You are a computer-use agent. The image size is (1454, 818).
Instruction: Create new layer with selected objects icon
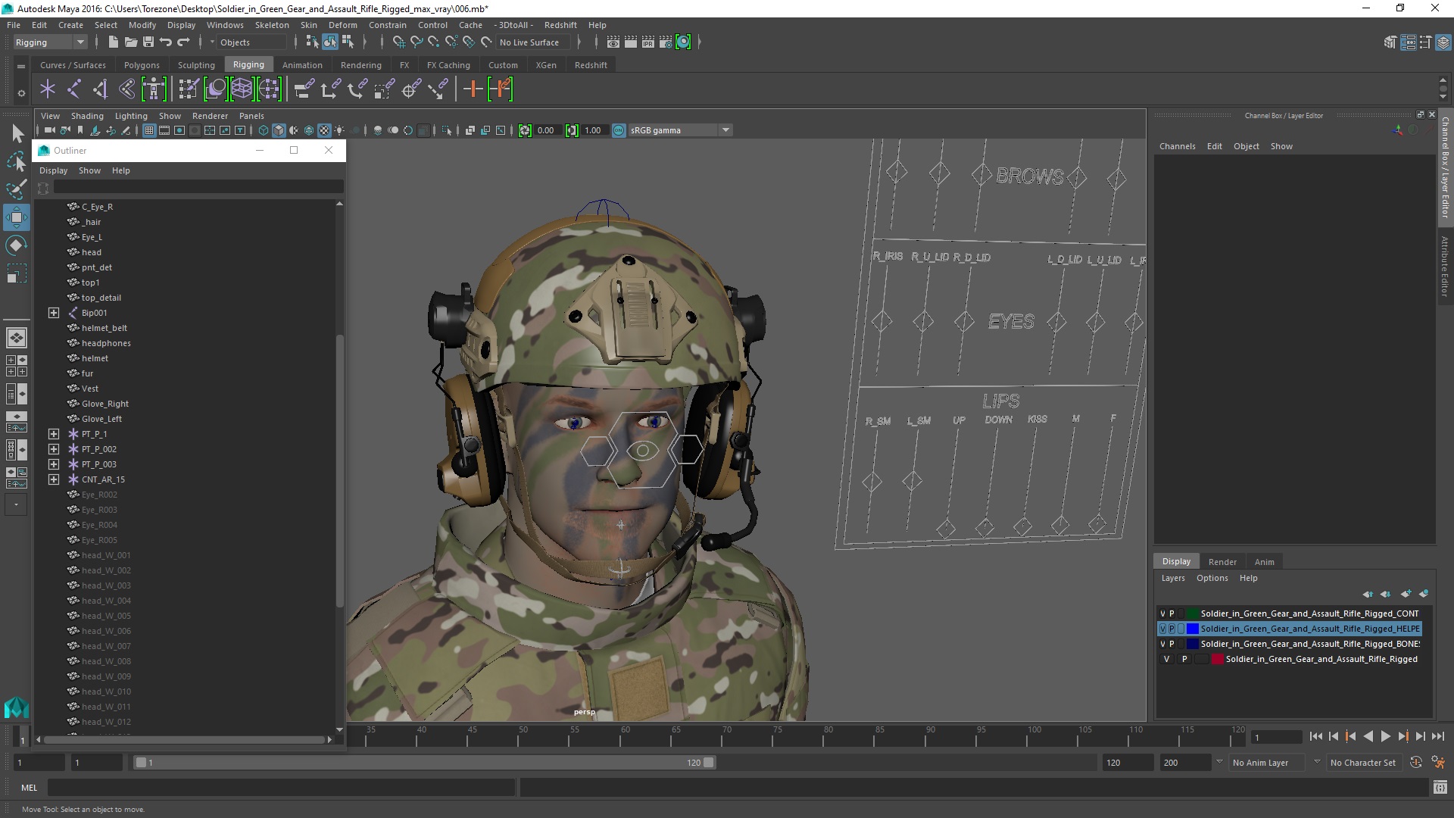pos(1424,594)
